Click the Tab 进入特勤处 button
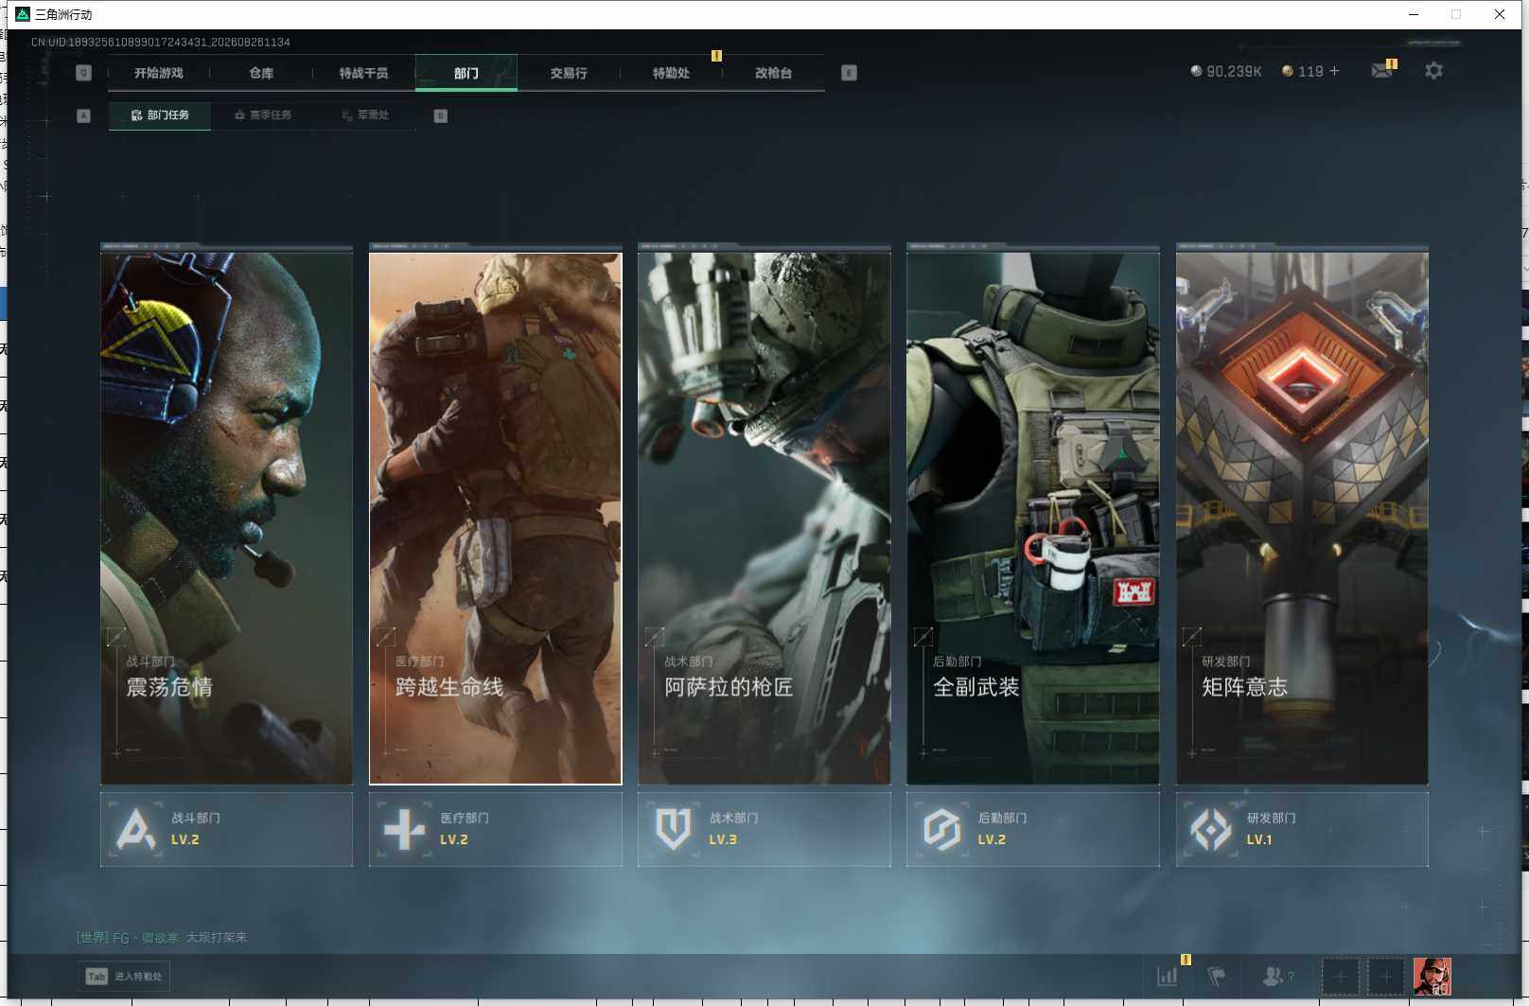The width and height of the screenshot is (1529, 1006). click(x=124, y=977)
